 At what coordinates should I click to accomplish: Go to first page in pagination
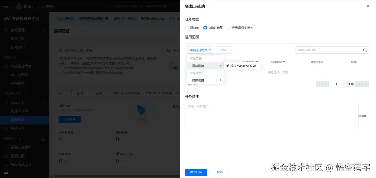(319, 84)
